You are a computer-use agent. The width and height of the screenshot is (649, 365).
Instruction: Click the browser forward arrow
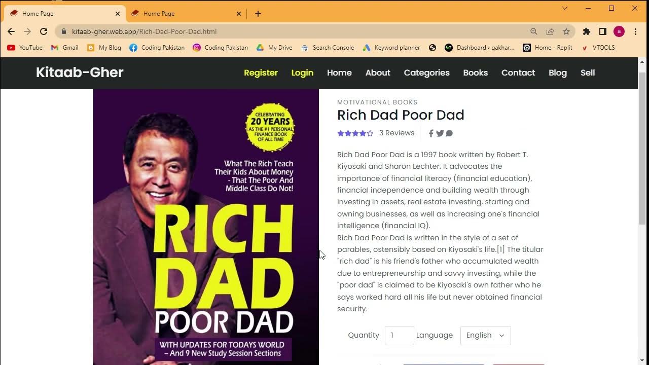click(x=27, y=31)
